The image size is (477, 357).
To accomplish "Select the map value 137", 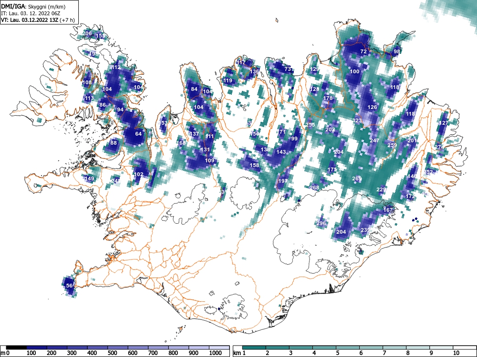I will click(194, 134).
